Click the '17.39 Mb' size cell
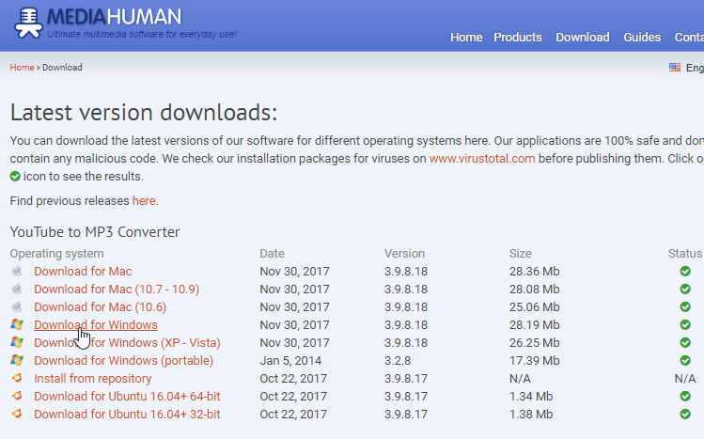 534,360
